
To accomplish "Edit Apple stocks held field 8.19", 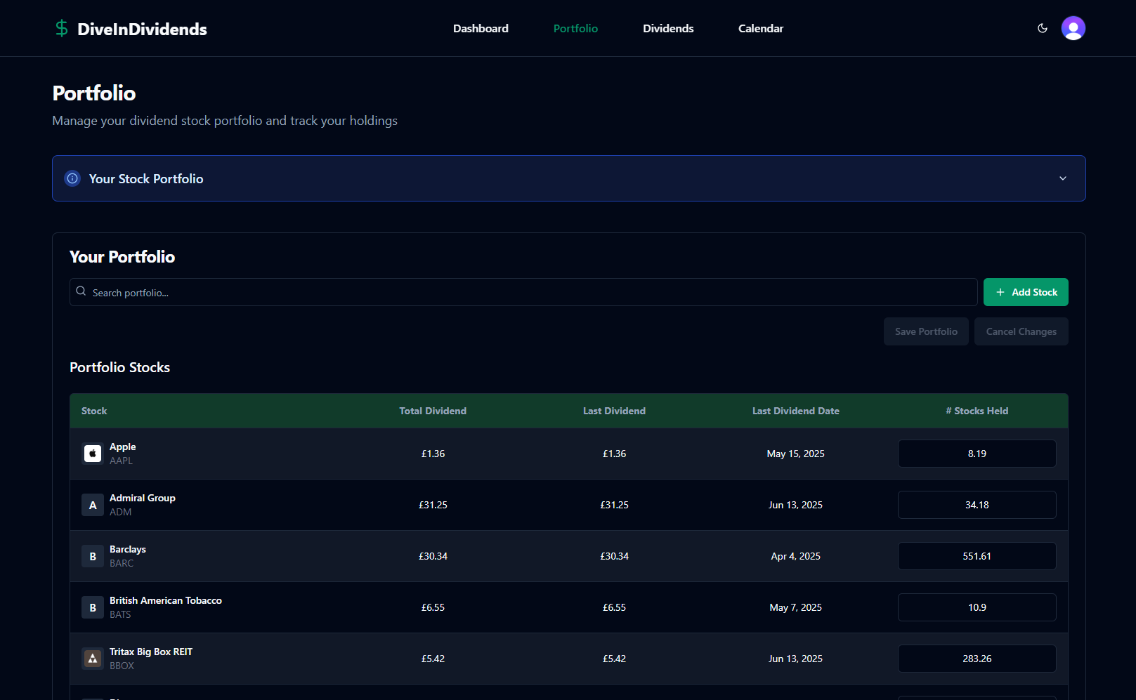I will coord(977,454).
